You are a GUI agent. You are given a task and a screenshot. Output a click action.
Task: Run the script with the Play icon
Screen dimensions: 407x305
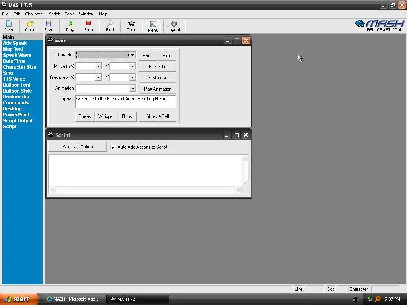(70, 26)
